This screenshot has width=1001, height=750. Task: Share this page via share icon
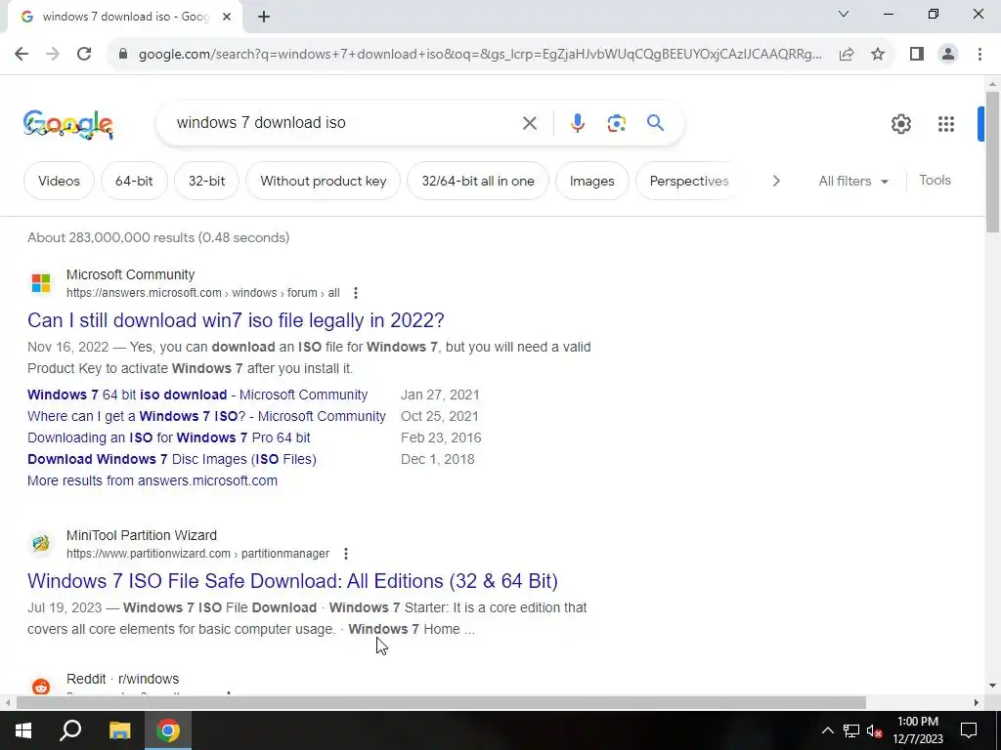tap(847, 55)
